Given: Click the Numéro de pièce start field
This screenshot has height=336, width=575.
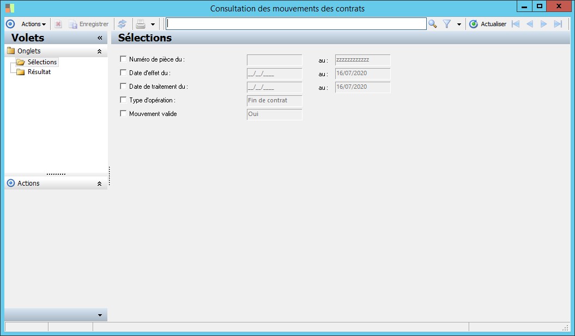Looking at the screenshot, I should [275, 60].
